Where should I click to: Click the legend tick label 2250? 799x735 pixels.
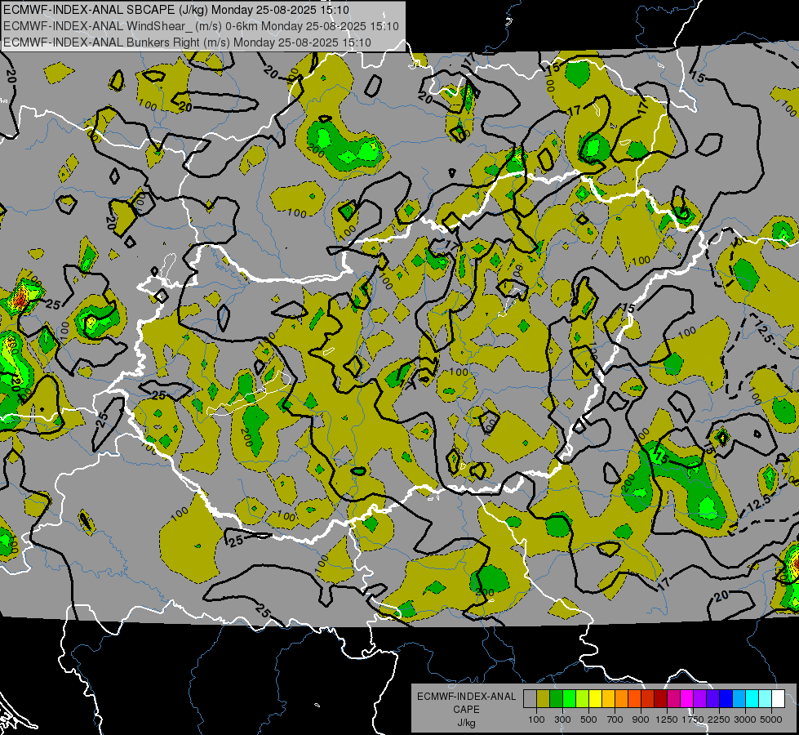point(720,719)
